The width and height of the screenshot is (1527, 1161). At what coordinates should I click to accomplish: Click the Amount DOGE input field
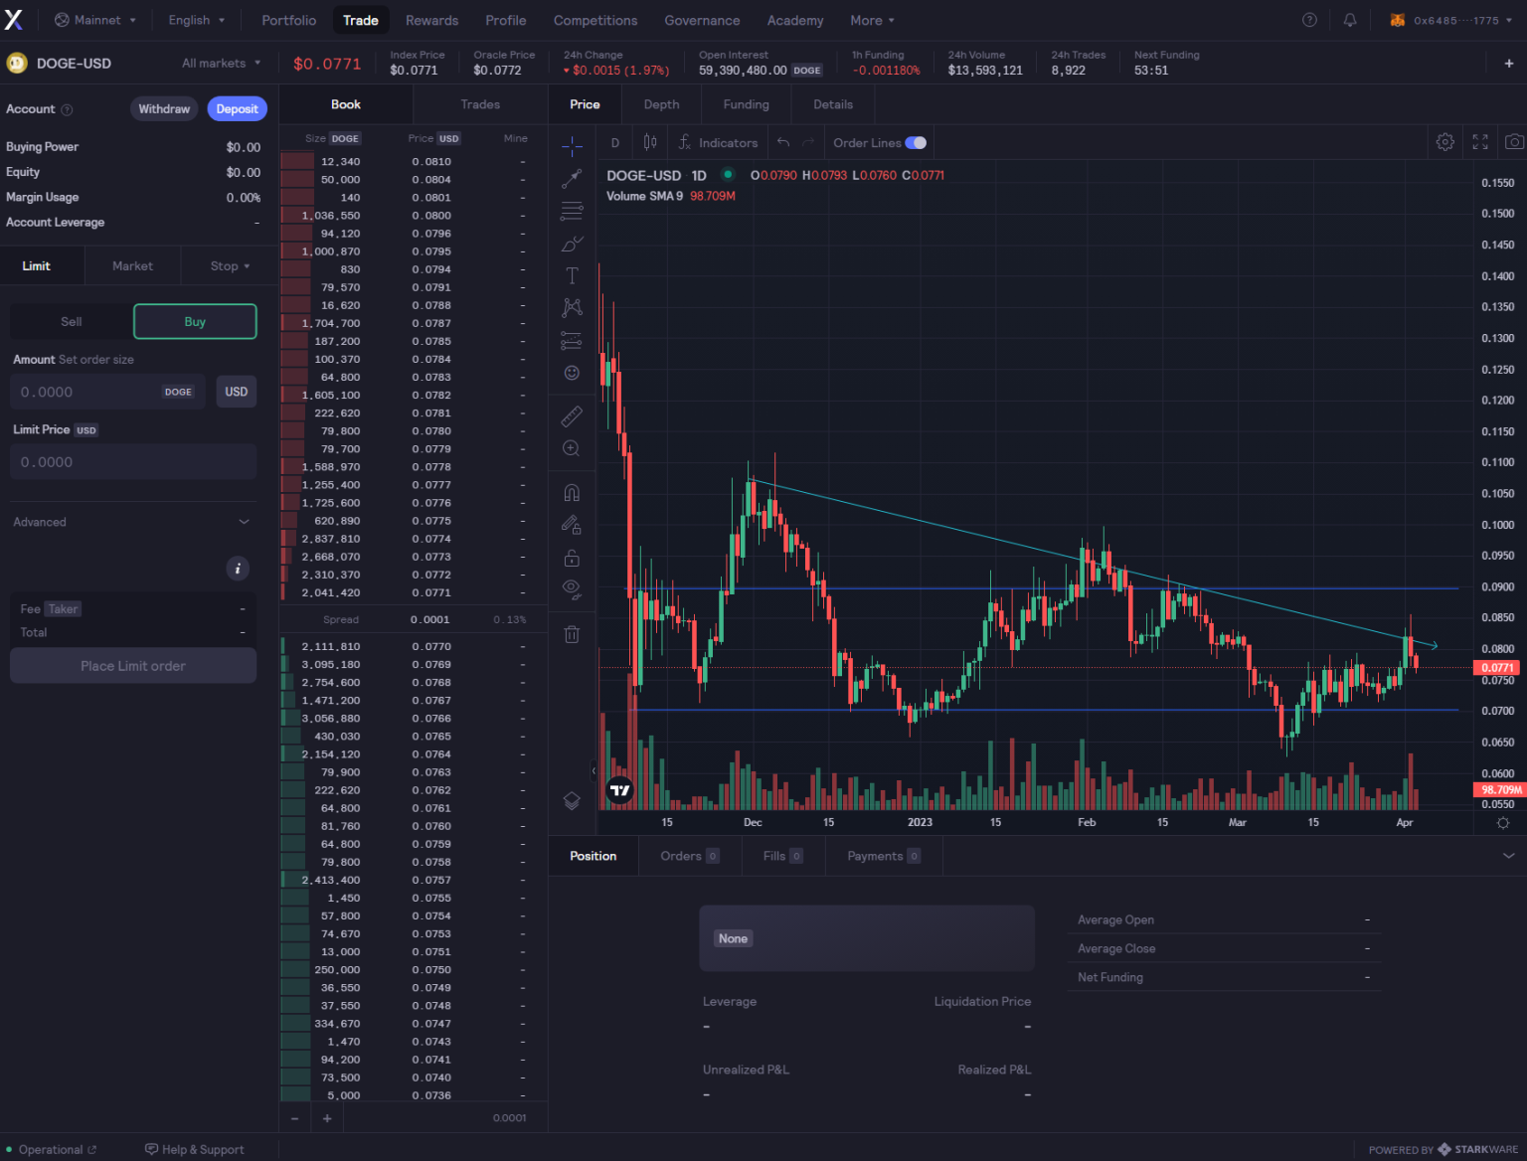tap(107, 392)
